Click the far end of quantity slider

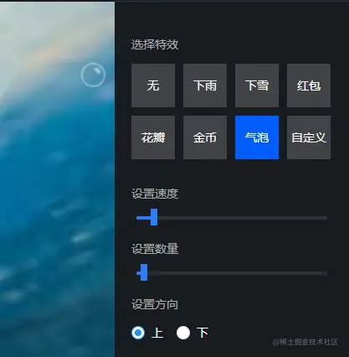[x=326, y=273]
